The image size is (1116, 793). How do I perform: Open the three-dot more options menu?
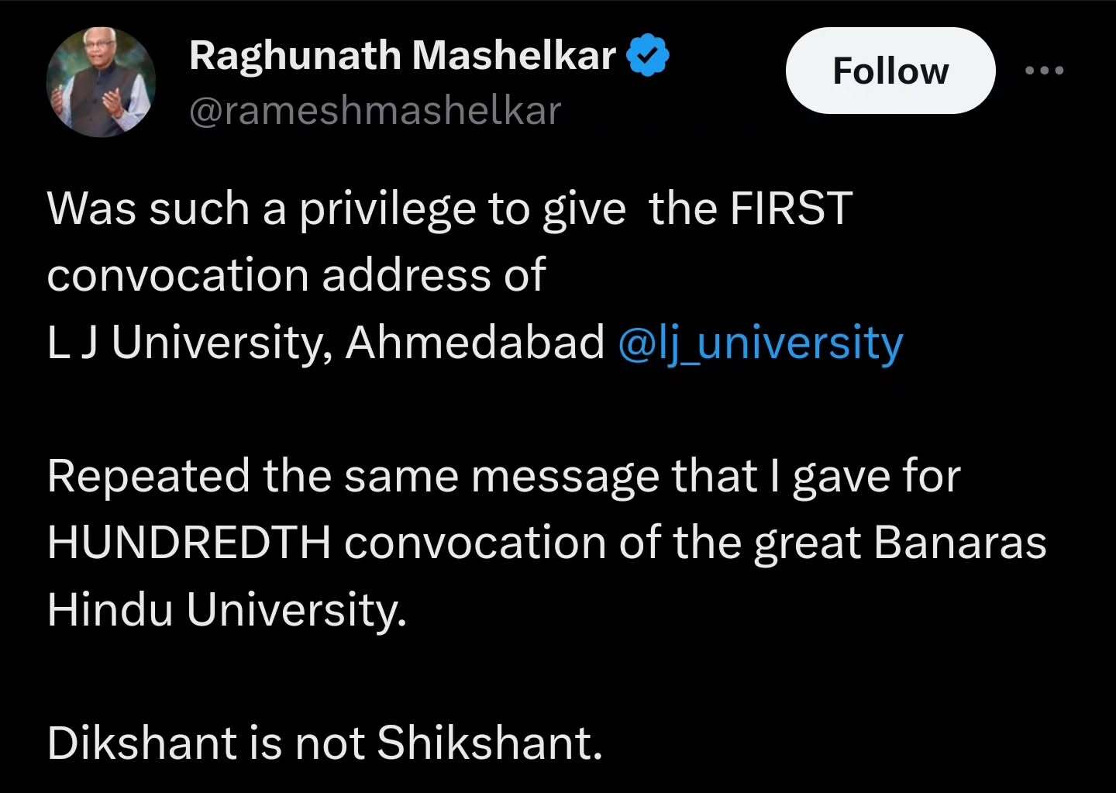point(1044,71)
